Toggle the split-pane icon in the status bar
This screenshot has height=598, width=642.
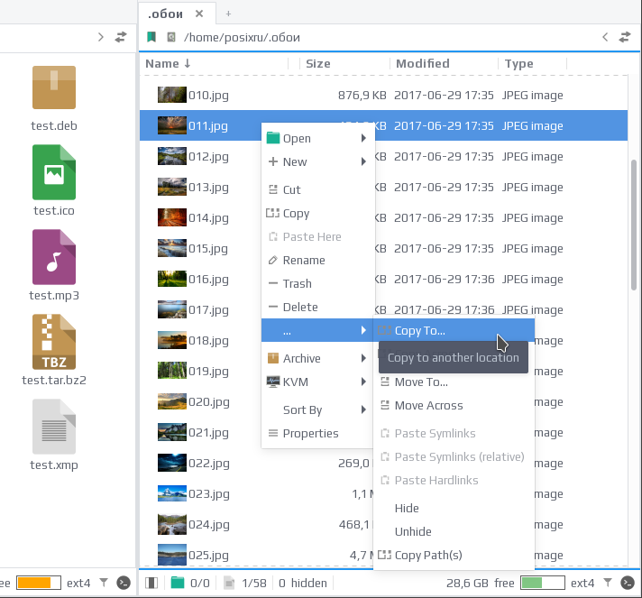(151, 583)
